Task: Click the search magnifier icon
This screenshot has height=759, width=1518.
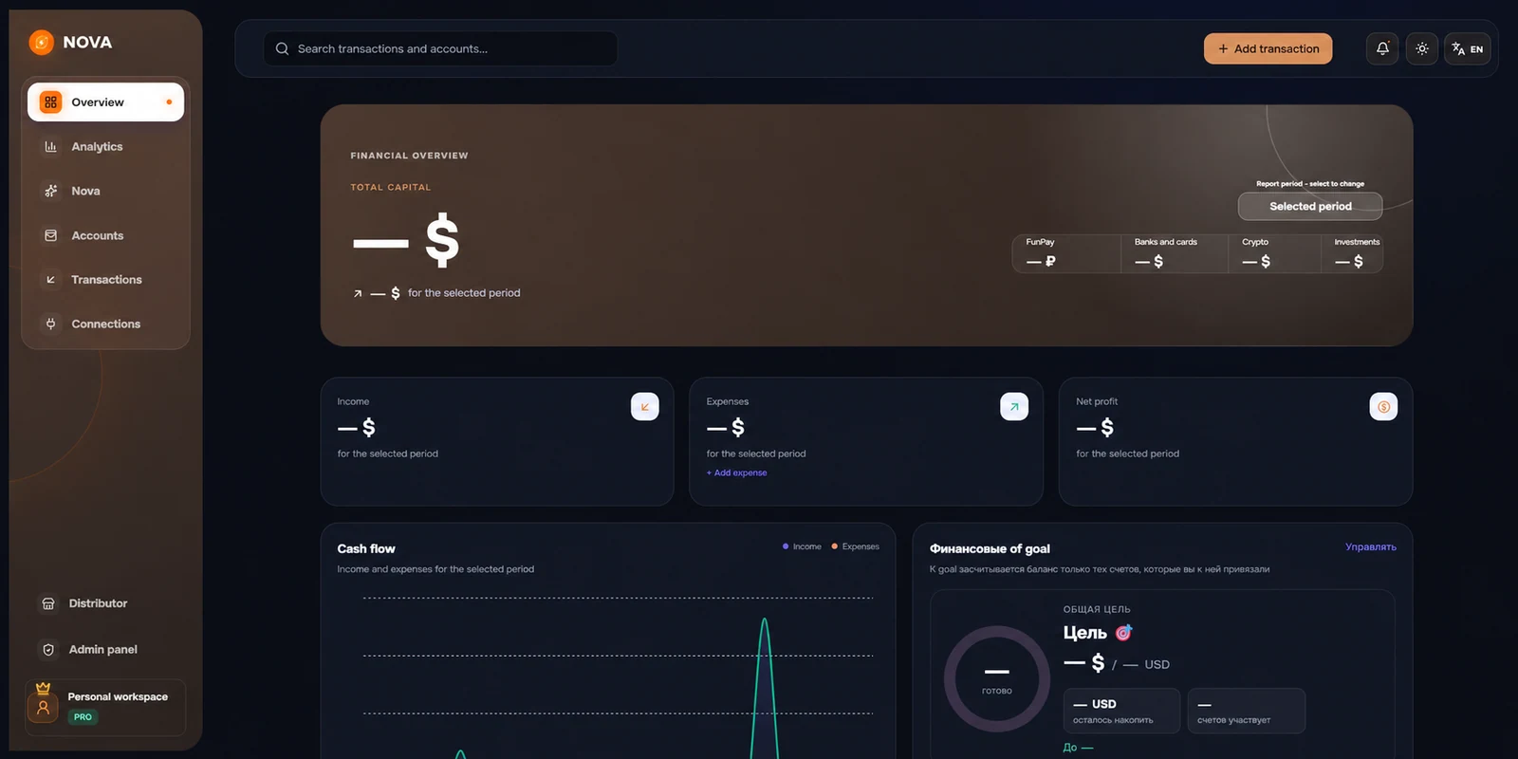Action: (282, 48)
